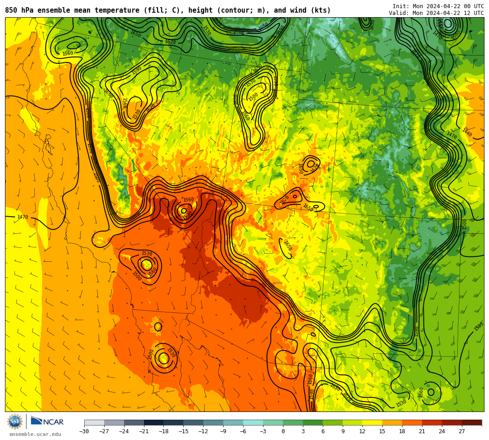Click the teal swatch between -9 and -6

(x=233, y=422)
